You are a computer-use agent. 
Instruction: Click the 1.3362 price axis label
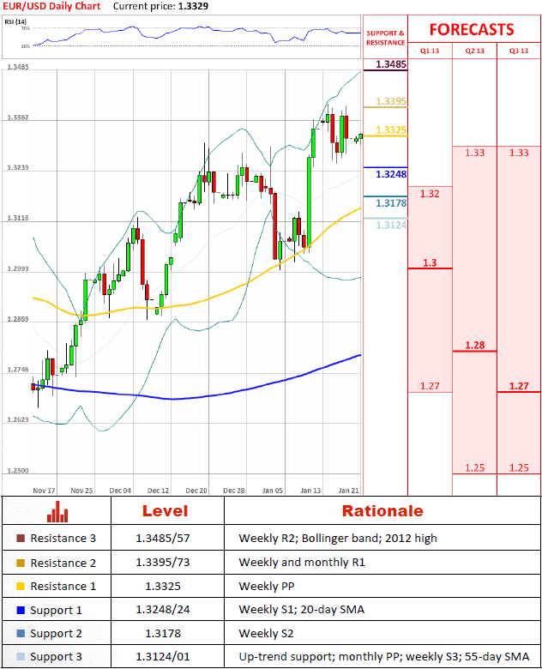point(18,118)
